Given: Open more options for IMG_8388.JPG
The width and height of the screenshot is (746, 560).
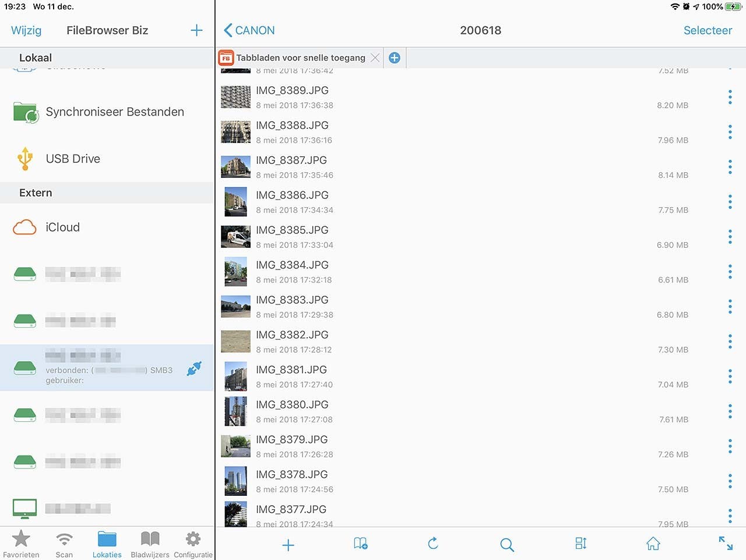Looking at the screenshot, I should [x=730, y=132].
